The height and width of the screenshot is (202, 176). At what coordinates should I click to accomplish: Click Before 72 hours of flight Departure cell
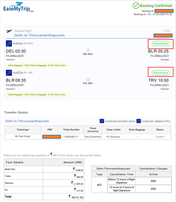121,181
